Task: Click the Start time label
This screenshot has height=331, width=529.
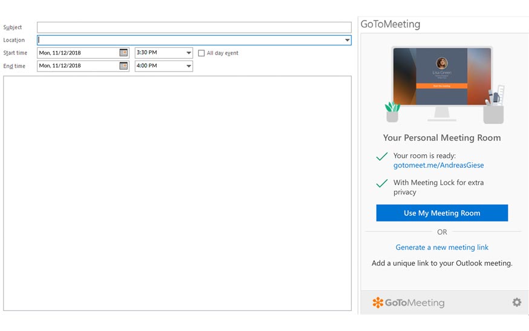Action: tap(15, 53)
